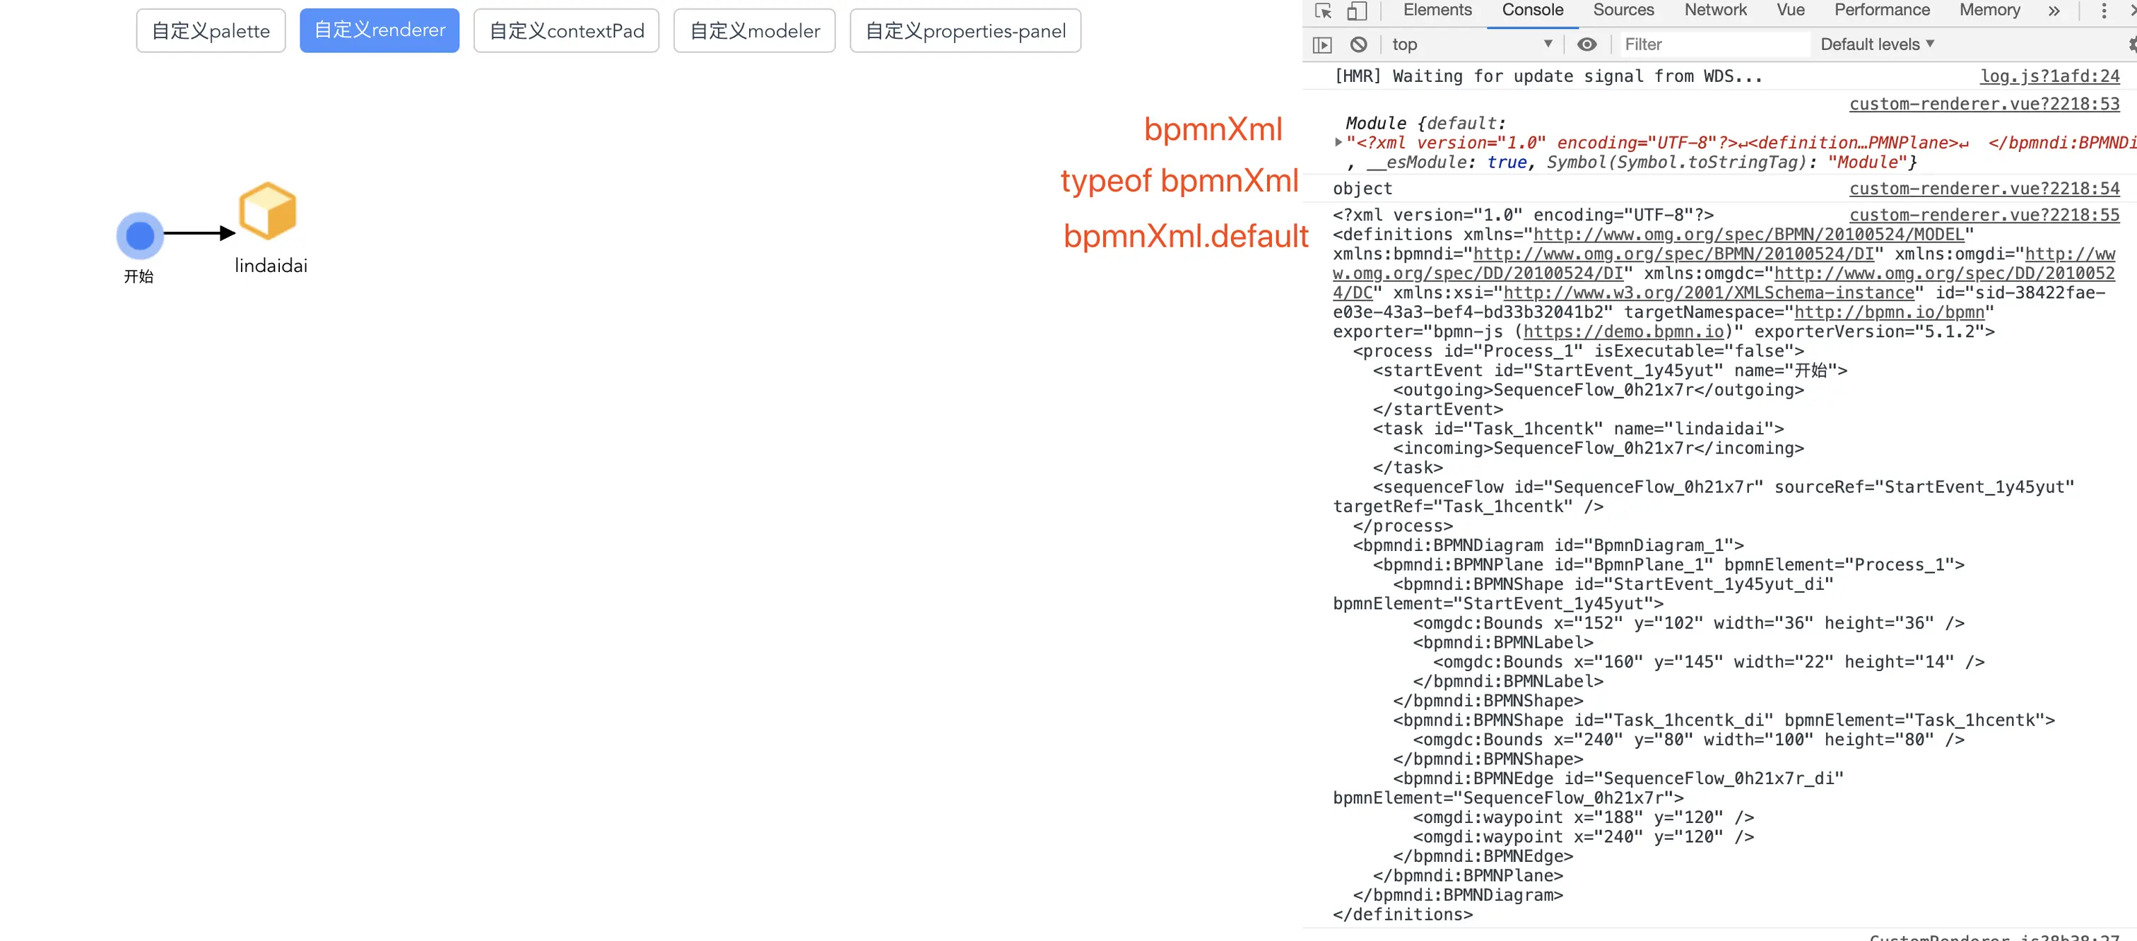Open the Vue devtools tab
Image resolution: width=2137 pixels, height=941 pixels.
(x=1790, y=11)
